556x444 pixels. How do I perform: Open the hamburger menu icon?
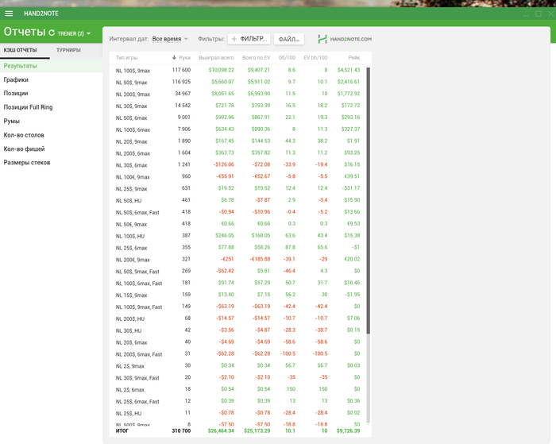point(9,14)
